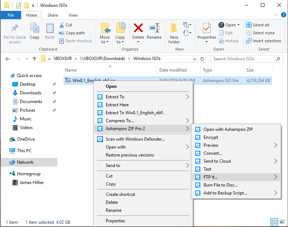
Task: Choose Open in context menu
Action: (111, 86)
